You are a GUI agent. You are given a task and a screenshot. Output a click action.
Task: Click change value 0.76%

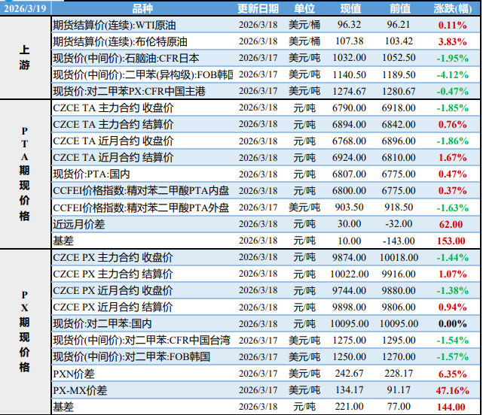(x=453, y=125)
